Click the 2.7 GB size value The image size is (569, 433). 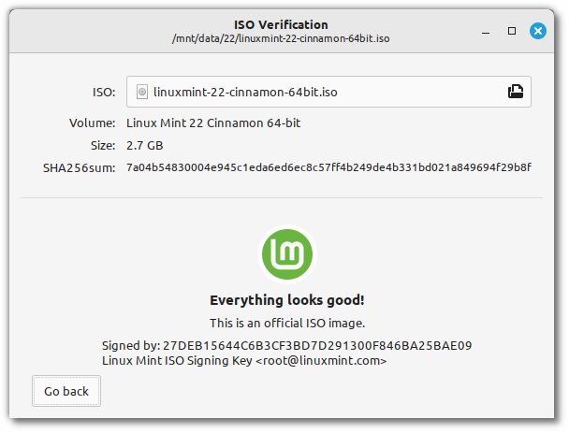[x=145, y=145]
